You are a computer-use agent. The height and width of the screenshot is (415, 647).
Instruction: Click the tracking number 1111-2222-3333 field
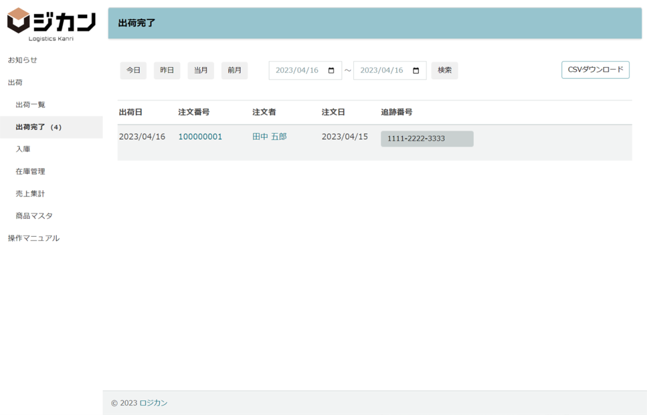(426, 139)
